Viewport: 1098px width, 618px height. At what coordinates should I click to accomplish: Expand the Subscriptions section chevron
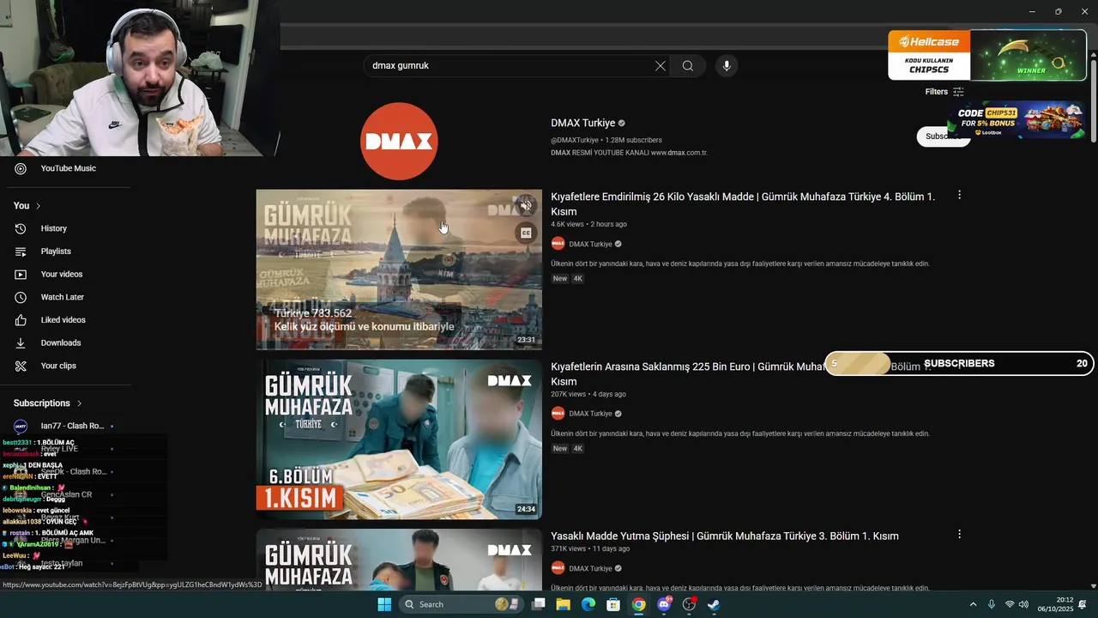[80, 403]
